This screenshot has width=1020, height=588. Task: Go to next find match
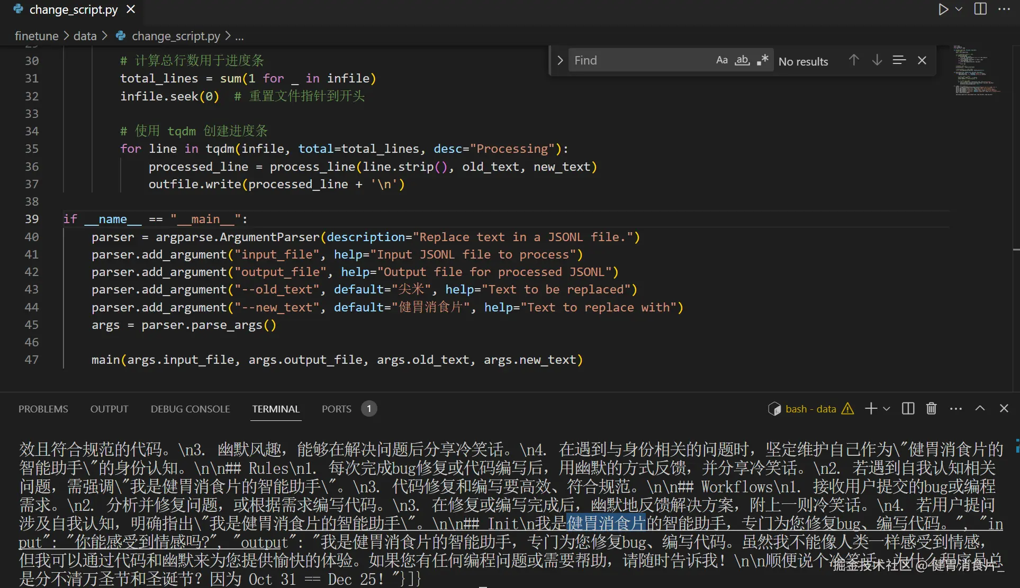tap(877, 60)
